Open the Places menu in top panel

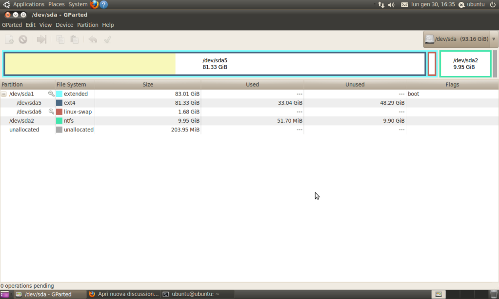56,4
